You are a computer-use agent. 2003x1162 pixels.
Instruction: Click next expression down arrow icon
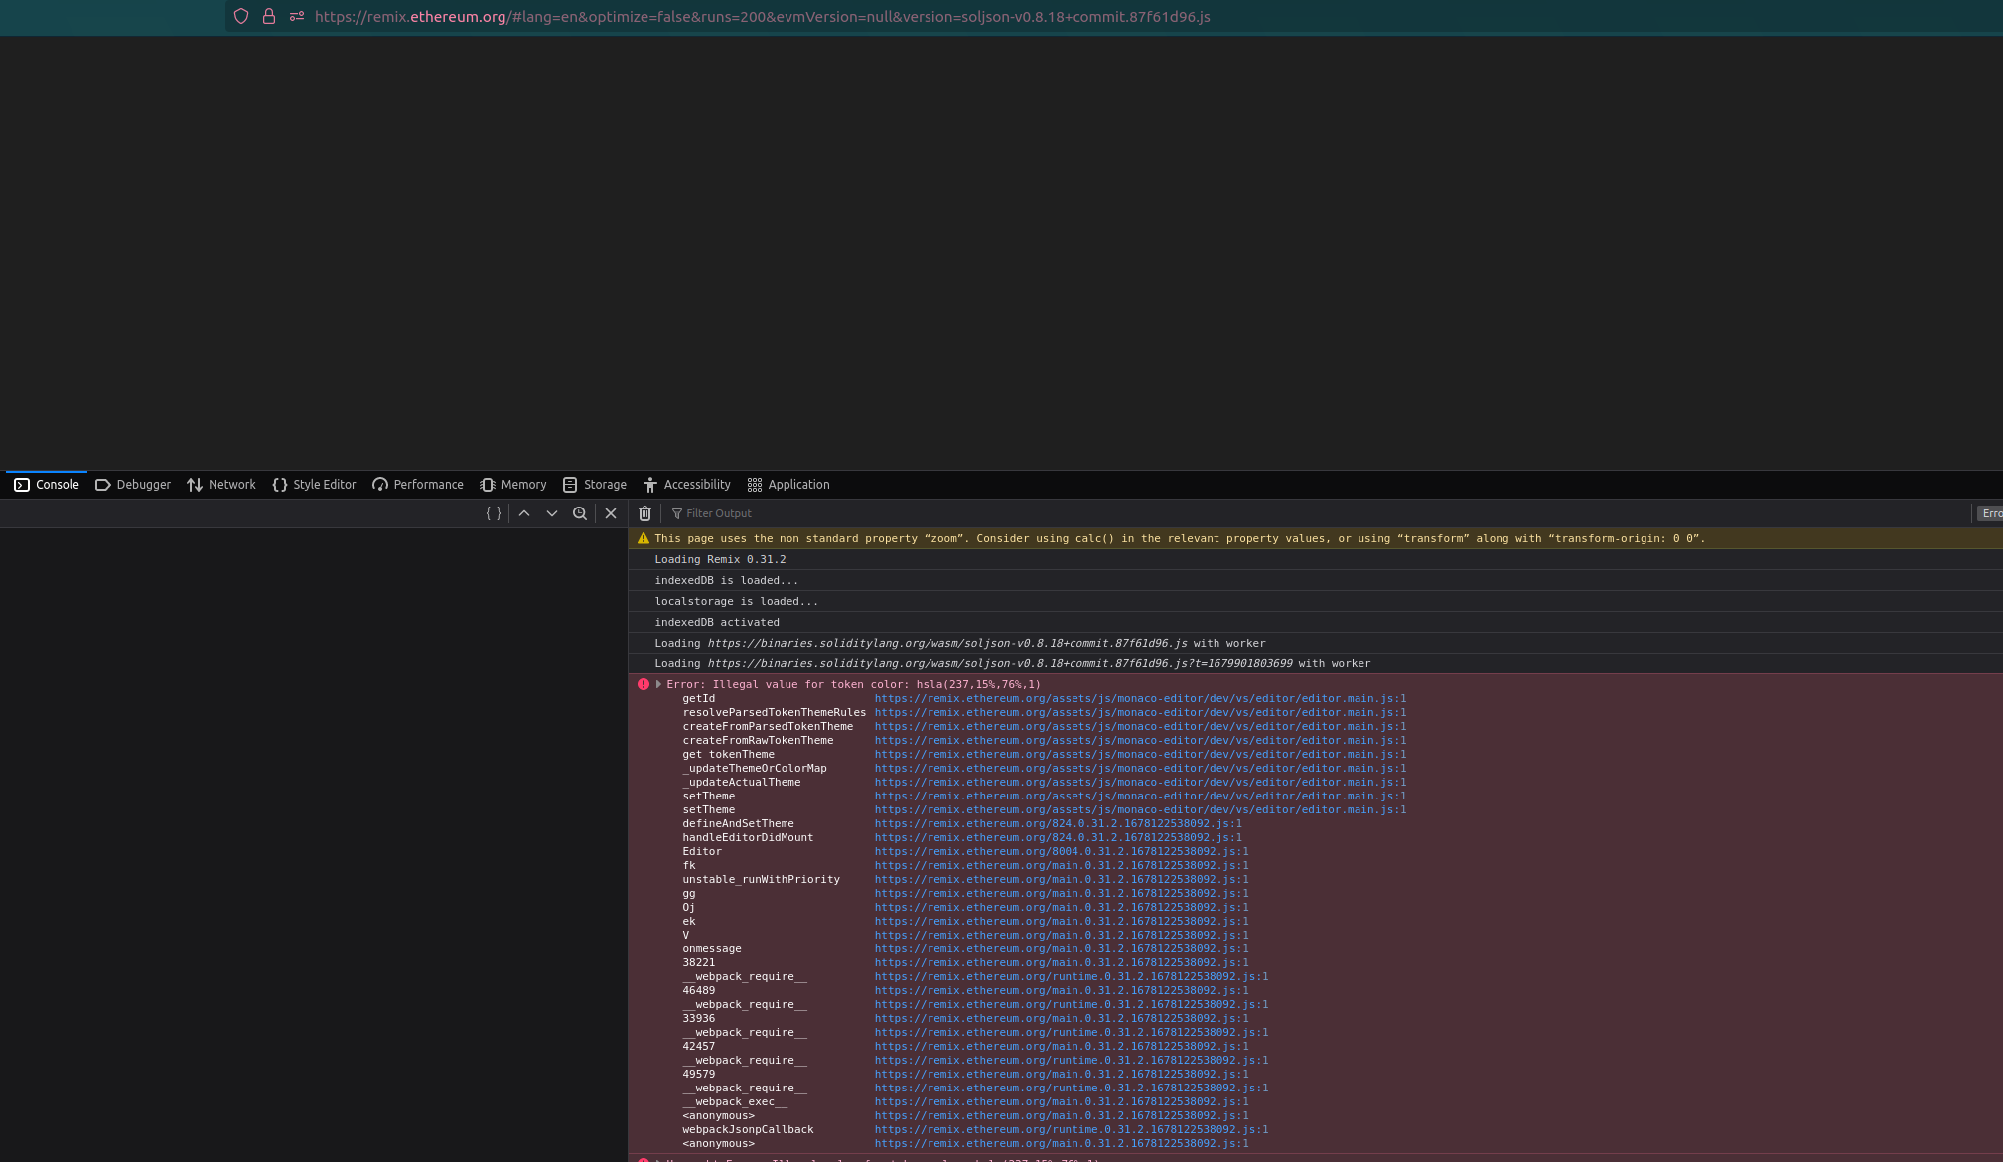[552, 513]
